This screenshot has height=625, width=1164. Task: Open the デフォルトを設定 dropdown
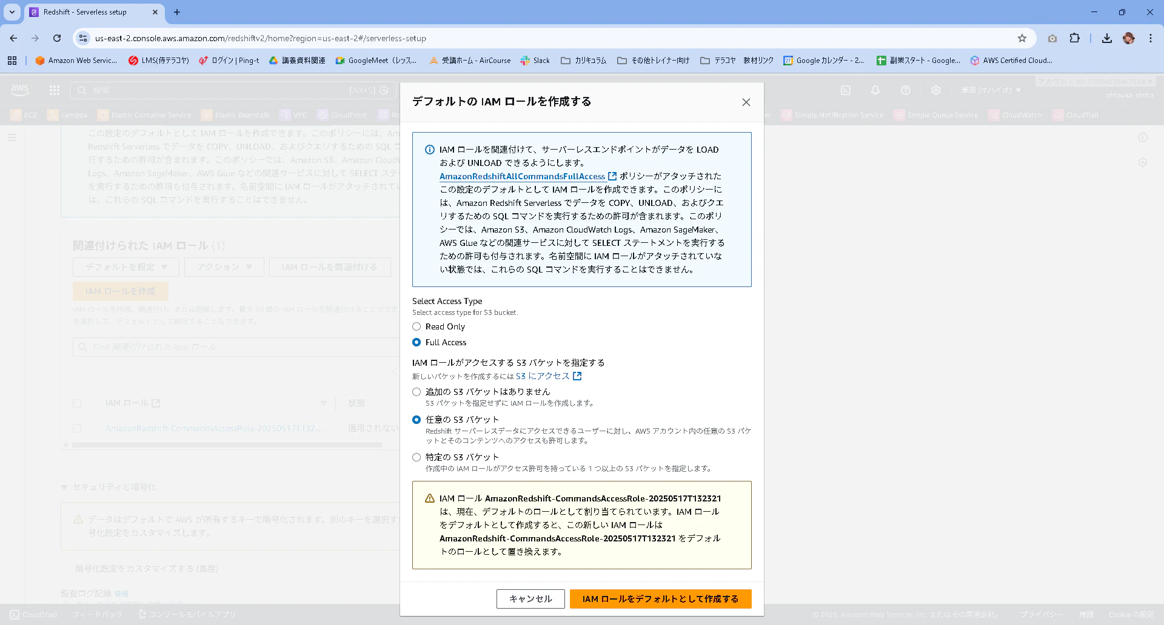[x=126, y=267]
